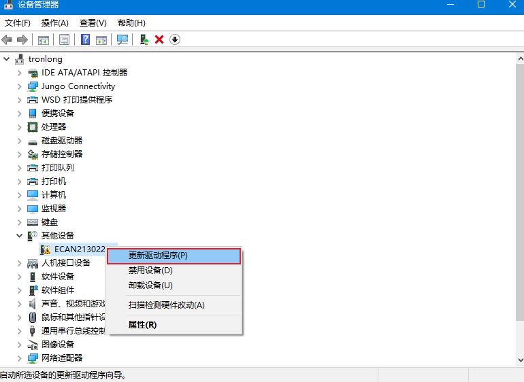524x382 pixels.
Task: Click the 存储控制器 icon
Action: click(x=33, y=154)
